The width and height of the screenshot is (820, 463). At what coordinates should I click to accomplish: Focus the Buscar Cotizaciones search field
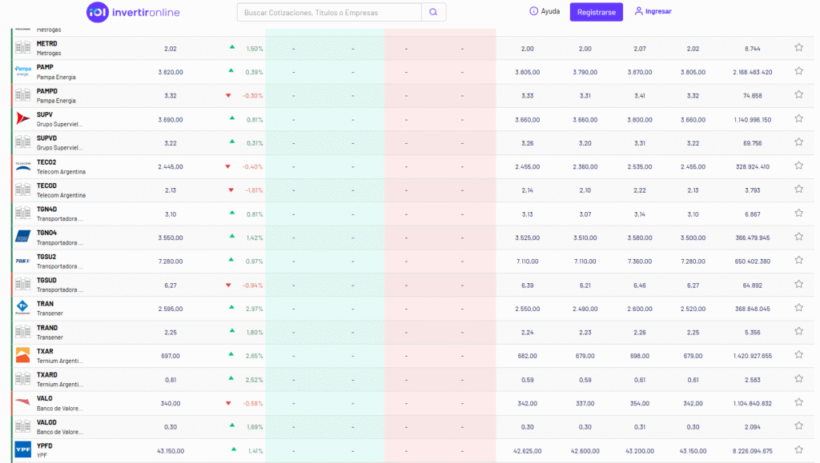pos(329,13)
